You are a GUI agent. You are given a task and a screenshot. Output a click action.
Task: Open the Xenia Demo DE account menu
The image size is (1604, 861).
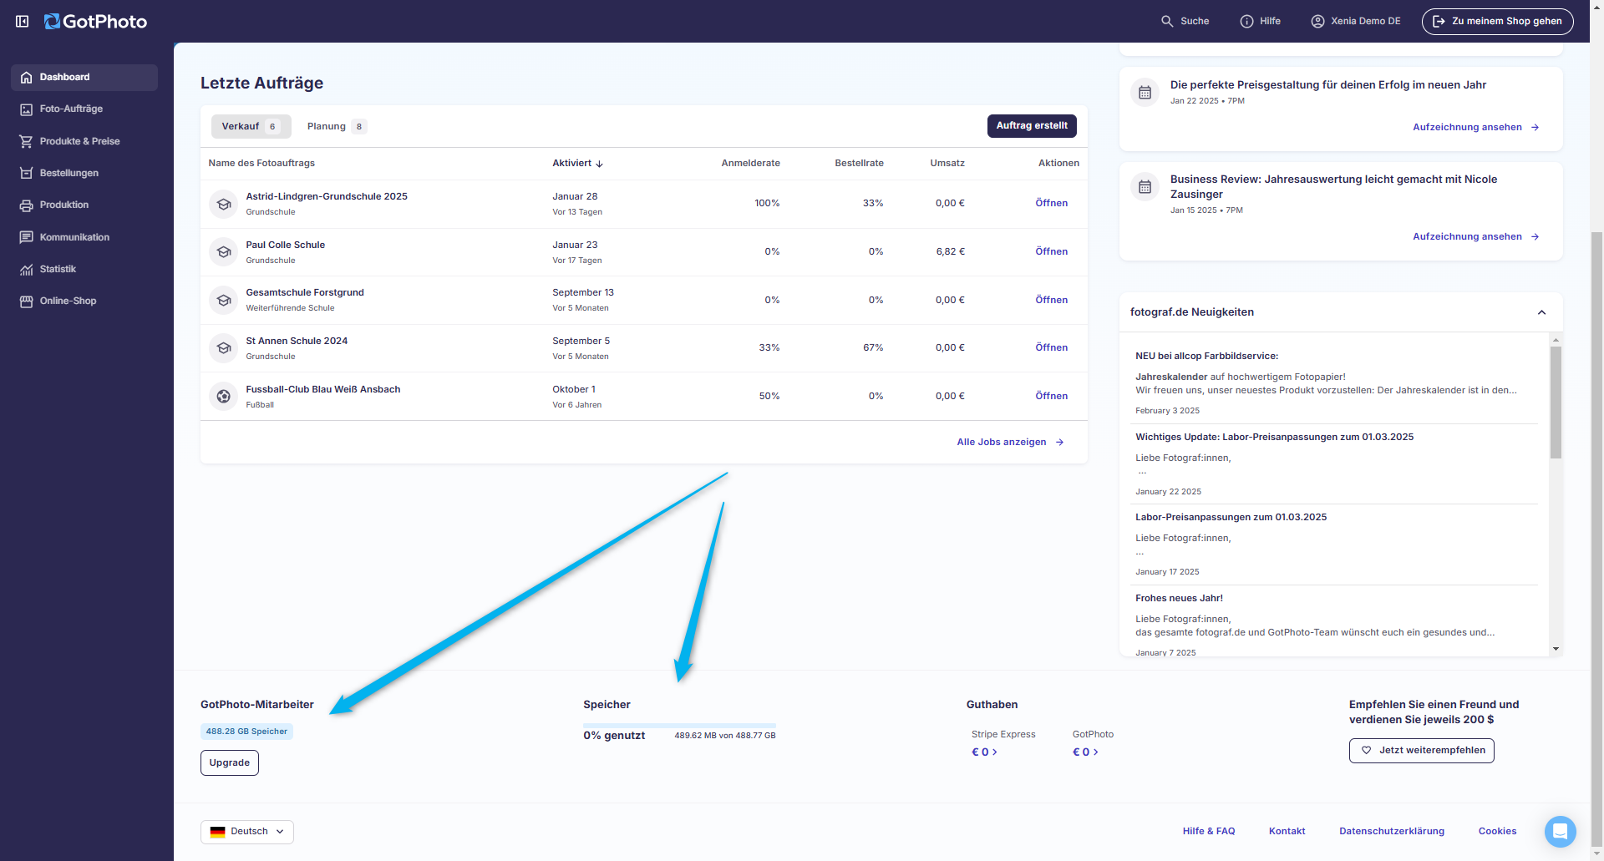1356,21
